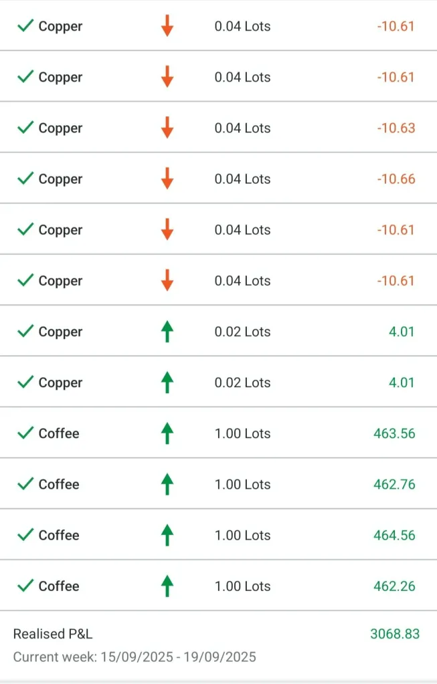Tap the up arrow on Coffee 464.56 row
437x684 pixels.
click(167, 535)
